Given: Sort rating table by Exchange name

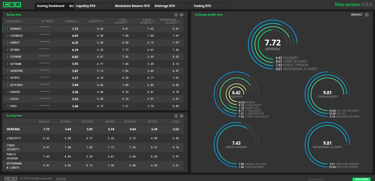Looking at the screenshot, I should click(x=14, y=21).
